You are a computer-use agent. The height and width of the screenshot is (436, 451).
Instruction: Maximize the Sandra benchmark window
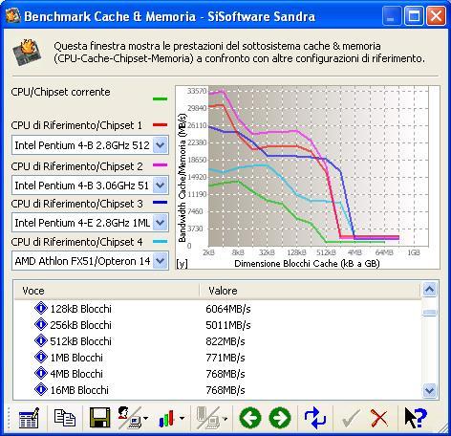click(414, 15)
